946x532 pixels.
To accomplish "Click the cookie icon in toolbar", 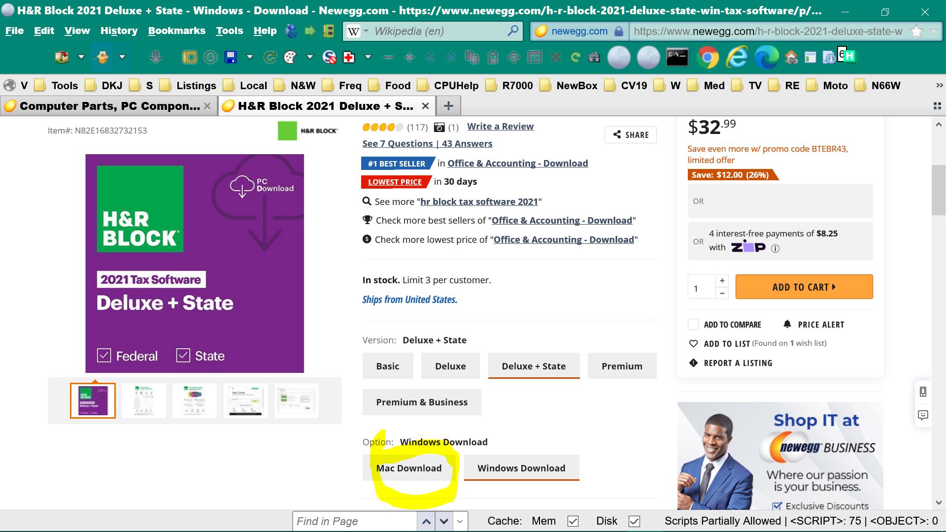I will coord(290,58).
